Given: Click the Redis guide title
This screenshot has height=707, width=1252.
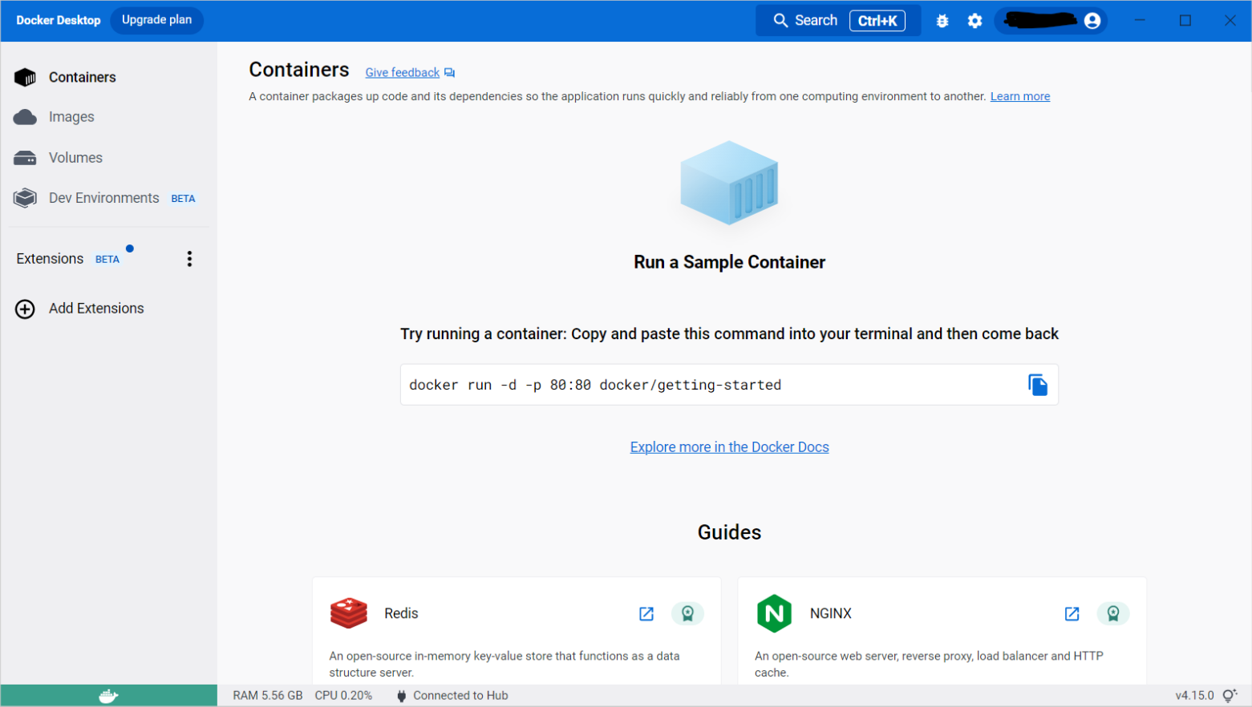Looking at the screenshot, I should click(401, 613).
